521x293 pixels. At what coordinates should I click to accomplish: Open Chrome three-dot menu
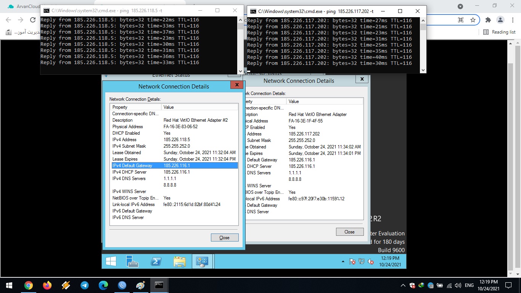coord(511,20)
